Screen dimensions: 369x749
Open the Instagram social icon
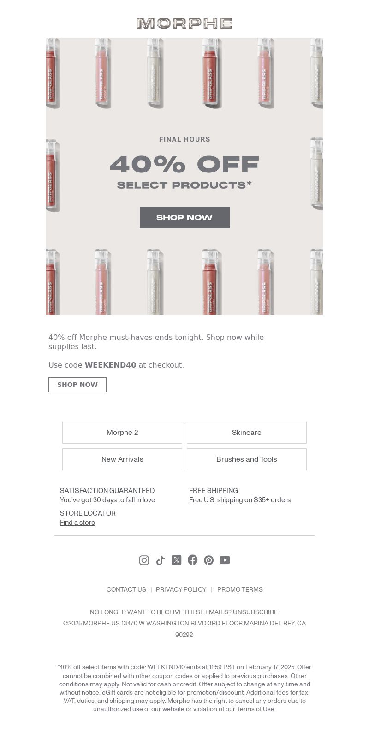[x=144, y=560]
